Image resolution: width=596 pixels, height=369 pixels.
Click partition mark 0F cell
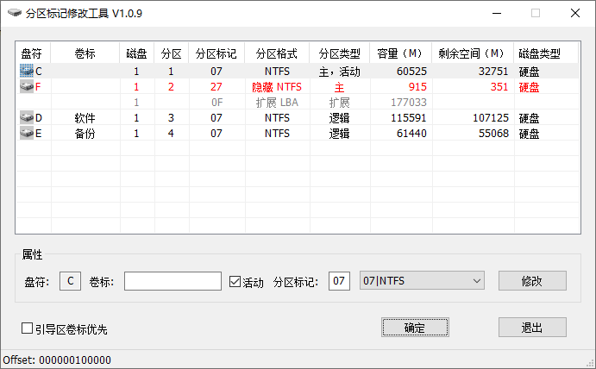217,103
